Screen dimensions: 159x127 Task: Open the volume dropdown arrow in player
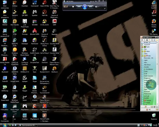pos(99,7)
